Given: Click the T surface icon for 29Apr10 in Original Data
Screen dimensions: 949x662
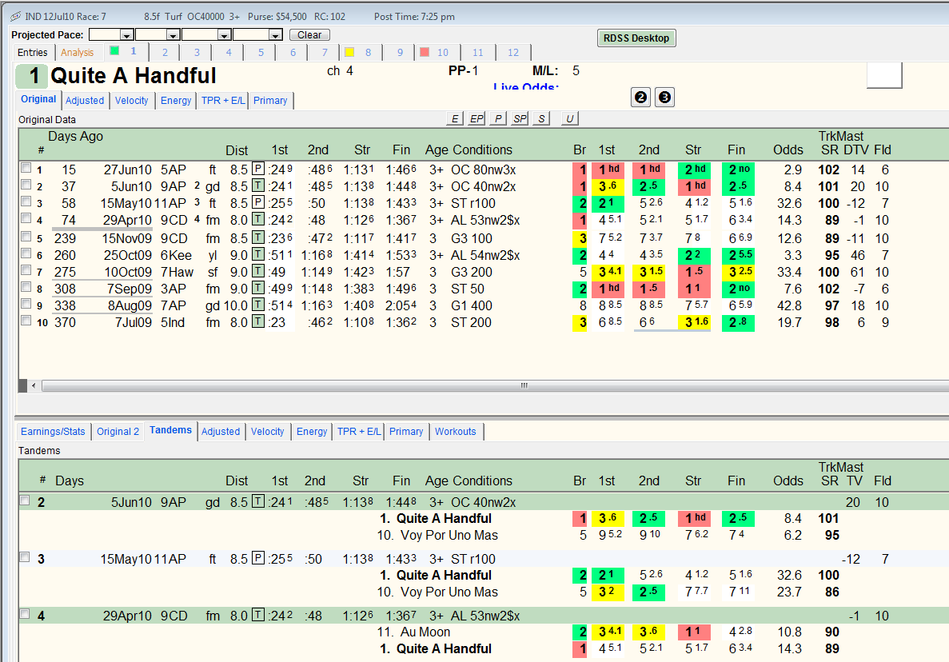Looking at the screenshot, I should pos(257,219).
